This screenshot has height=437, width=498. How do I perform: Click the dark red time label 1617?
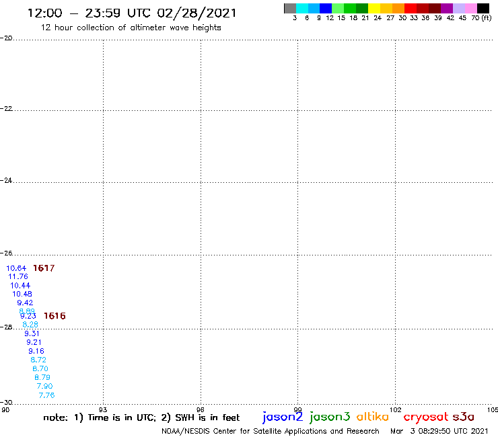point(44,268)
